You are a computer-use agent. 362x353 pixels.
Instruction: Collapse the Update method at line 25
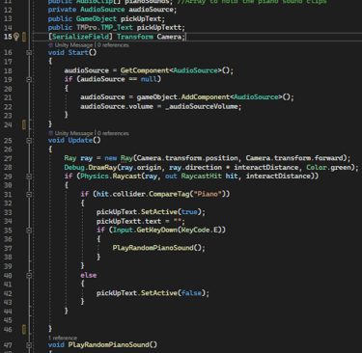[29, 140]
